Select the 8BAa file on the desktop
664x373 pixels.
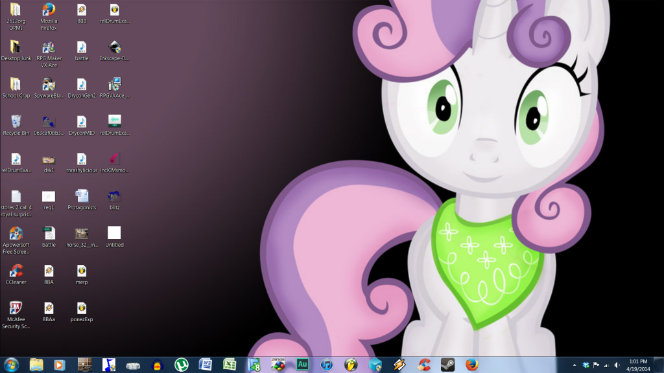coord(49,311)
